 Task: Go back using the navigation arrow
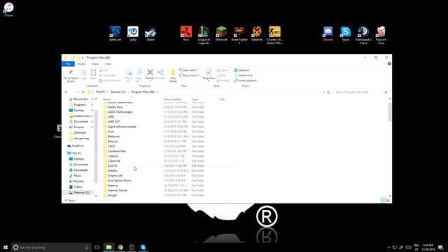pyautogui.click(x=66, y=92)
